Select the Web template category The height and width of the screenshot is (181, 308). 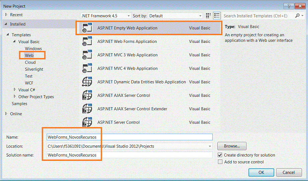click(x=29, y=55)
